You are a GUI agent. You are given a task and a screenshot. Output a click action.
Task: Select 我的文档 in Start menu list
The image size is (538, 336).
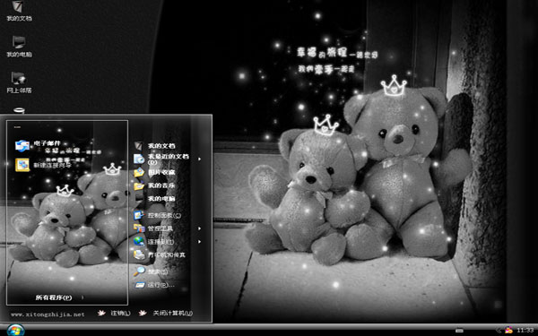154,146
